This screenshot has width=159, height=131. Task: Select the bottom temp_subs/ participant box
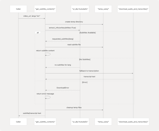pos(103,121)
